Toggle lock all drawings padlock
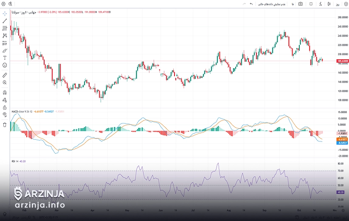 click(x=5, y=107)
